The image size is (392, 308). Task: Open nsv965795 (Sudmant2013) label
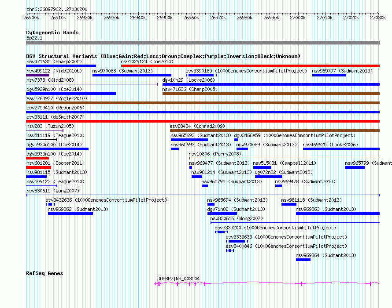[232, 181]
